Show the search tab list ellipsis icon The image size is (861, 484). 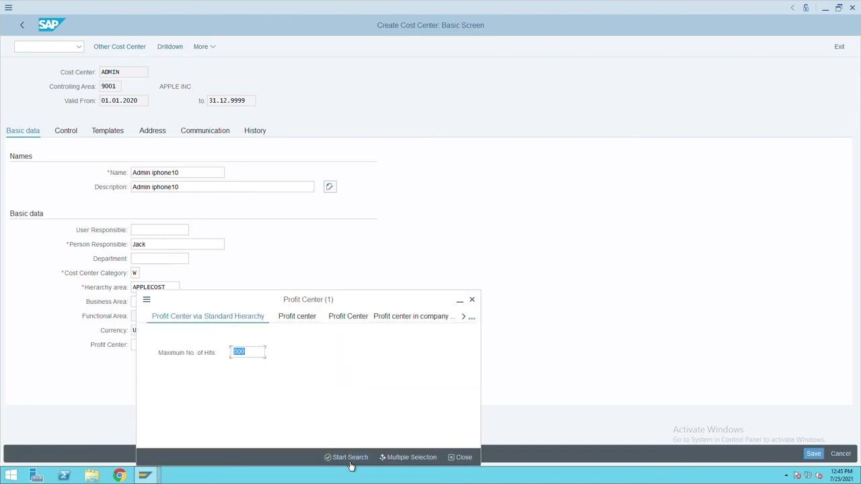(x=472, y=317)
